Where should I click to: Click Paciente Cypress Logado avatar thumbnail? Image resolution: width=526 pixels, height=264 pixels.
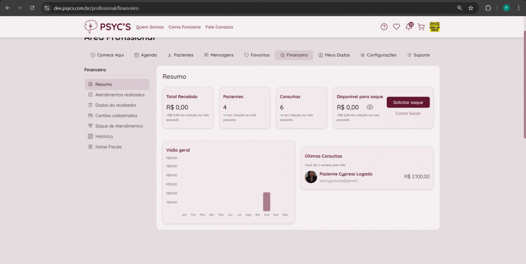pos(311,177)
